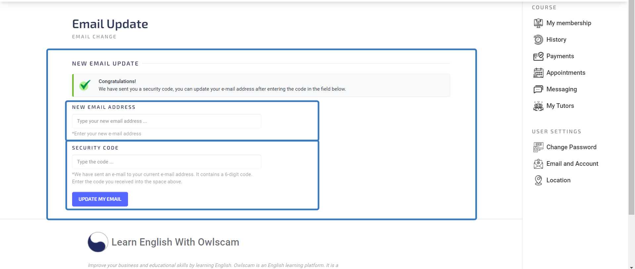Click the Email Update page title
The height and width of the screenshot is (269, 635).
110,24
